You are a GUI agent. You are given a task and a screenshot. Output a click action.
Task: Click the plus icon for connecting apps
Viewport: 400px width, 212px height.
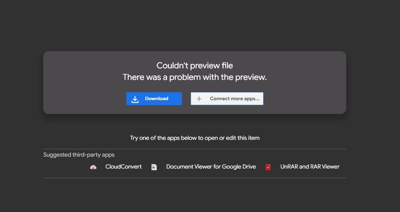[199, 99]
